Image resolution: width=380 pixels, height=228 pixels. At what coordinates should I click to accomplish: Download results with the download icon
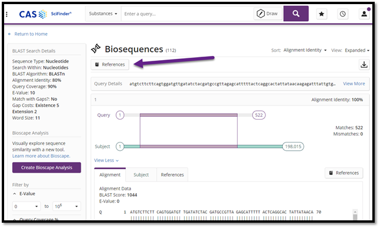click(x=364, y=65)
